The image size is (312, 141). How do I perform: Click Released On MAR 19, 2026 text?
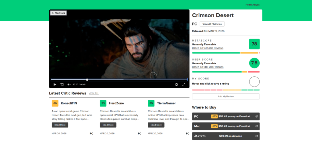tap(208, 31)
